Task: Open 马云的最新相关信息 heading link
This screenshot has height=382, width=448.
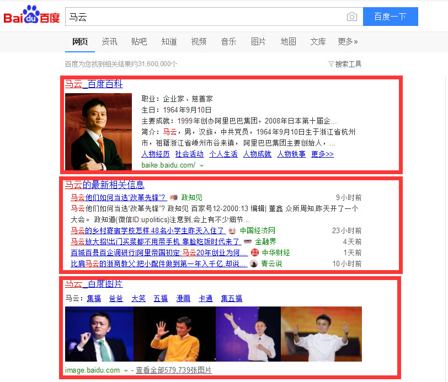Action: click(x=105, y=185)
